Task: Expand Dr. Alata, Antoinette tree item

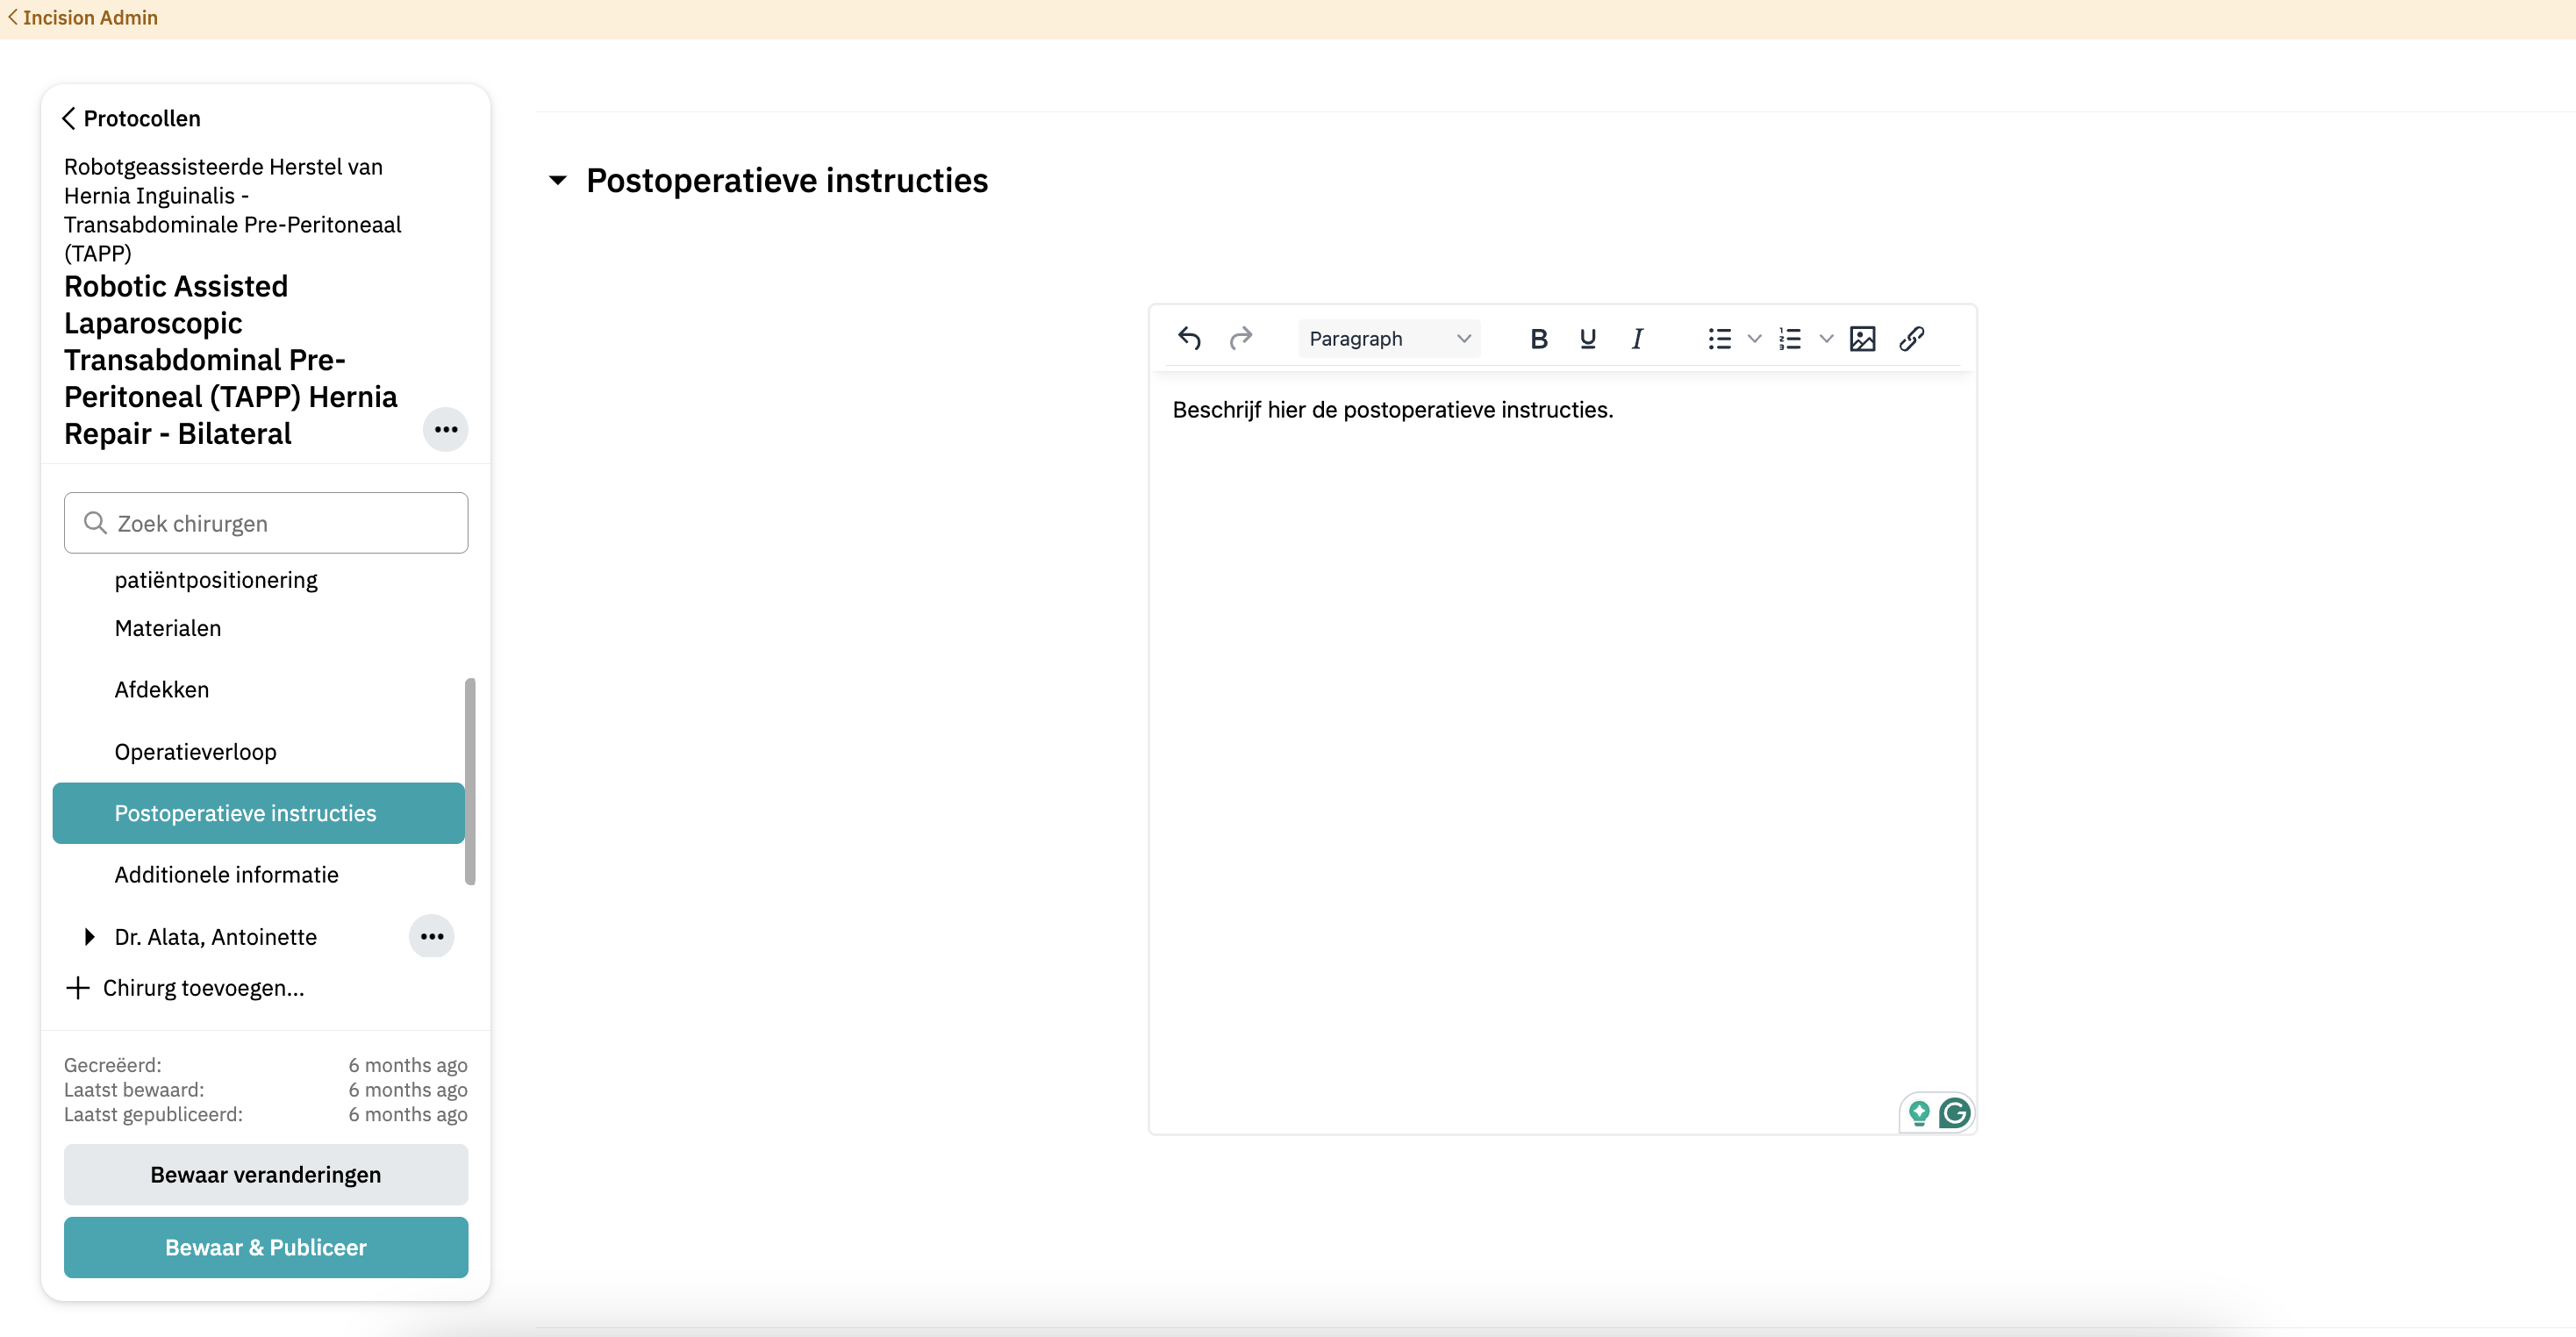Action: 89,936
